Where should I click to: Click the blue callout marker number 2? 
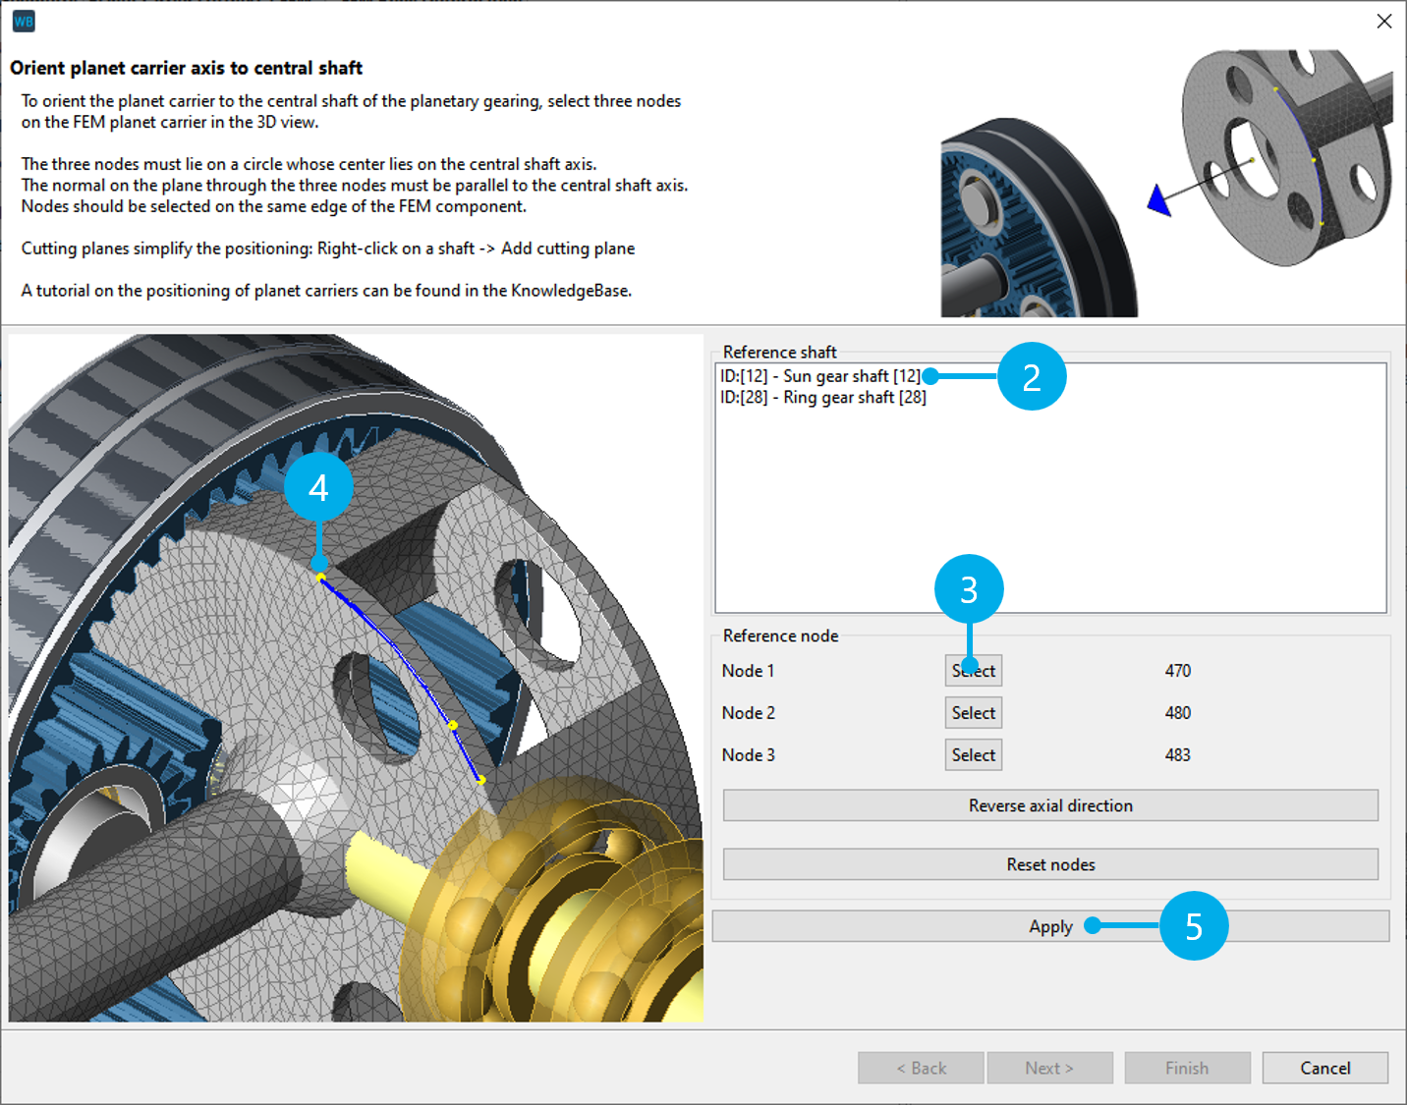tap(1031, 377)
